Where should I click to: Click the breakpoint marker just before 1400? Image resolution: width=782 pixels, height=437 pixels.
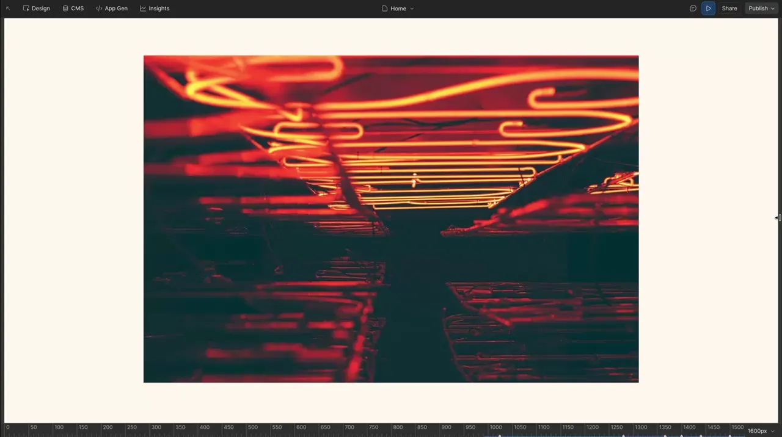(x=682, y=436)
